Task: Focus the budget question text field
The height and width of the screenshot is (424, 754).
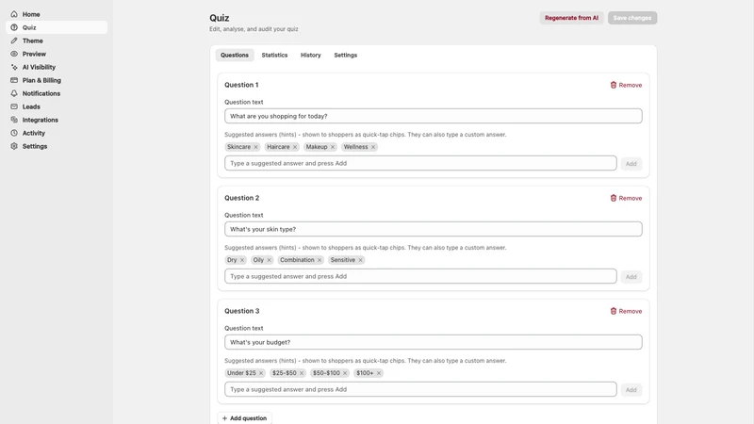Action: (x=434, y=342)
